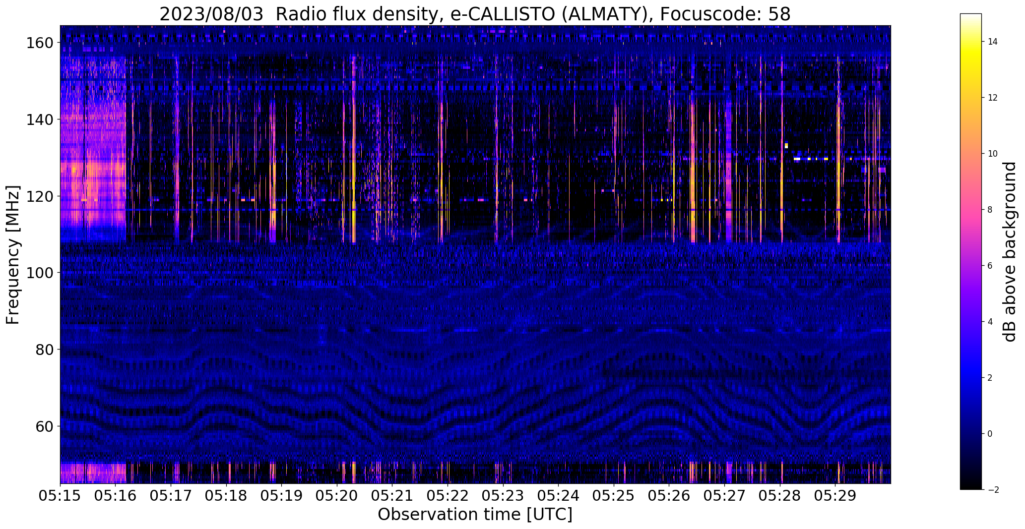Click the 'Frequency [MHz]' y-axis label
This screenshot has width=1025, height=529.
click(x=12, y=255)
